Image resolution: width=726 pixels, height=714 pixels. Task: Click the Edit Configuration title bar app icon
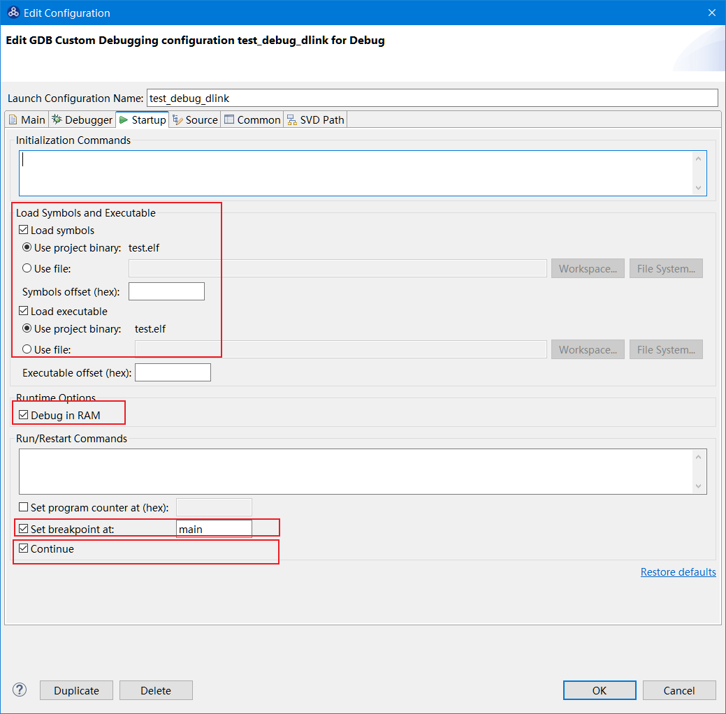(13, 13)
